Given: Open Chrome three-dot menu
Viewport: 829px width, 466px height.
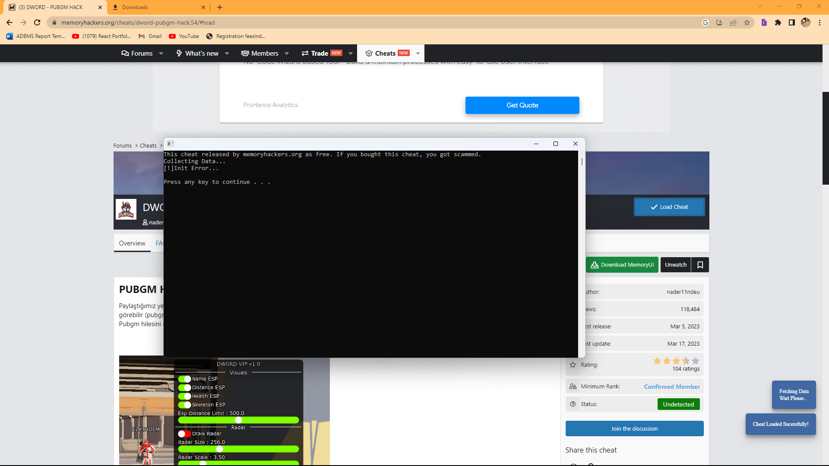Looking at the screenshot, I should [820, 22].
